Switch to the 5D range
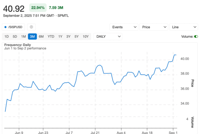This screenshot has height=134, width=201. pos(15,36)
